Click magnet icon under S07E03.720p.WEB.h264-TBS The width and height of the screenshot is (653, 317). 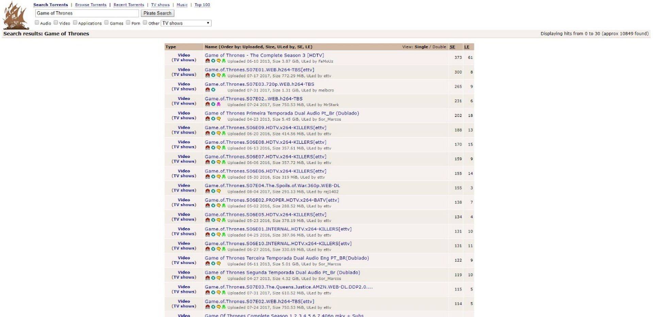click(207, 90)
